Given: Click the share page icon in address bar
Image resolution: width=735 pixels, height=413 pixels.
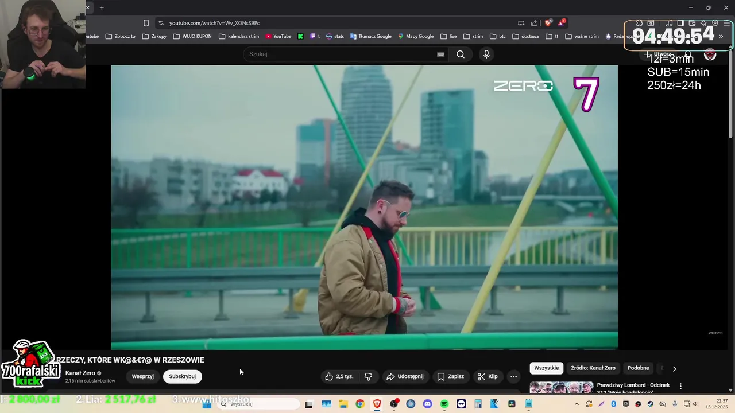Looking at the screenshot, I should tap(534, 23).
